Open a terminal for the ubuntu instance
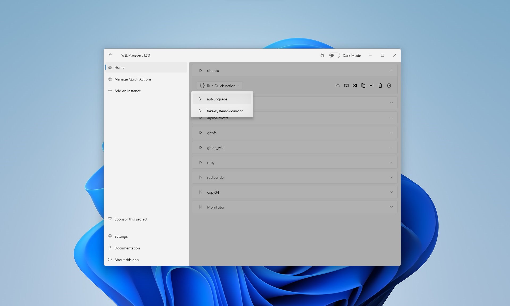Screen dimensions: 510x306 pos(346,86)
